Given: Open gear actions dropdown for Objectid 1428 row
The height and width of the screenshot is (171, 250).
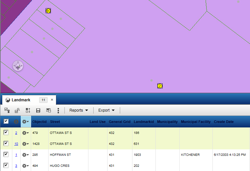Looking at the screenshot, I should point(25,144).
